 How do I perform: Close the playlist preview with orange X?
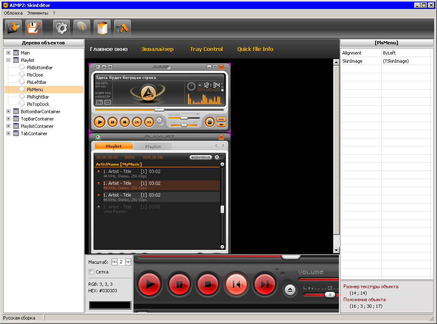(x=221, y=137)
